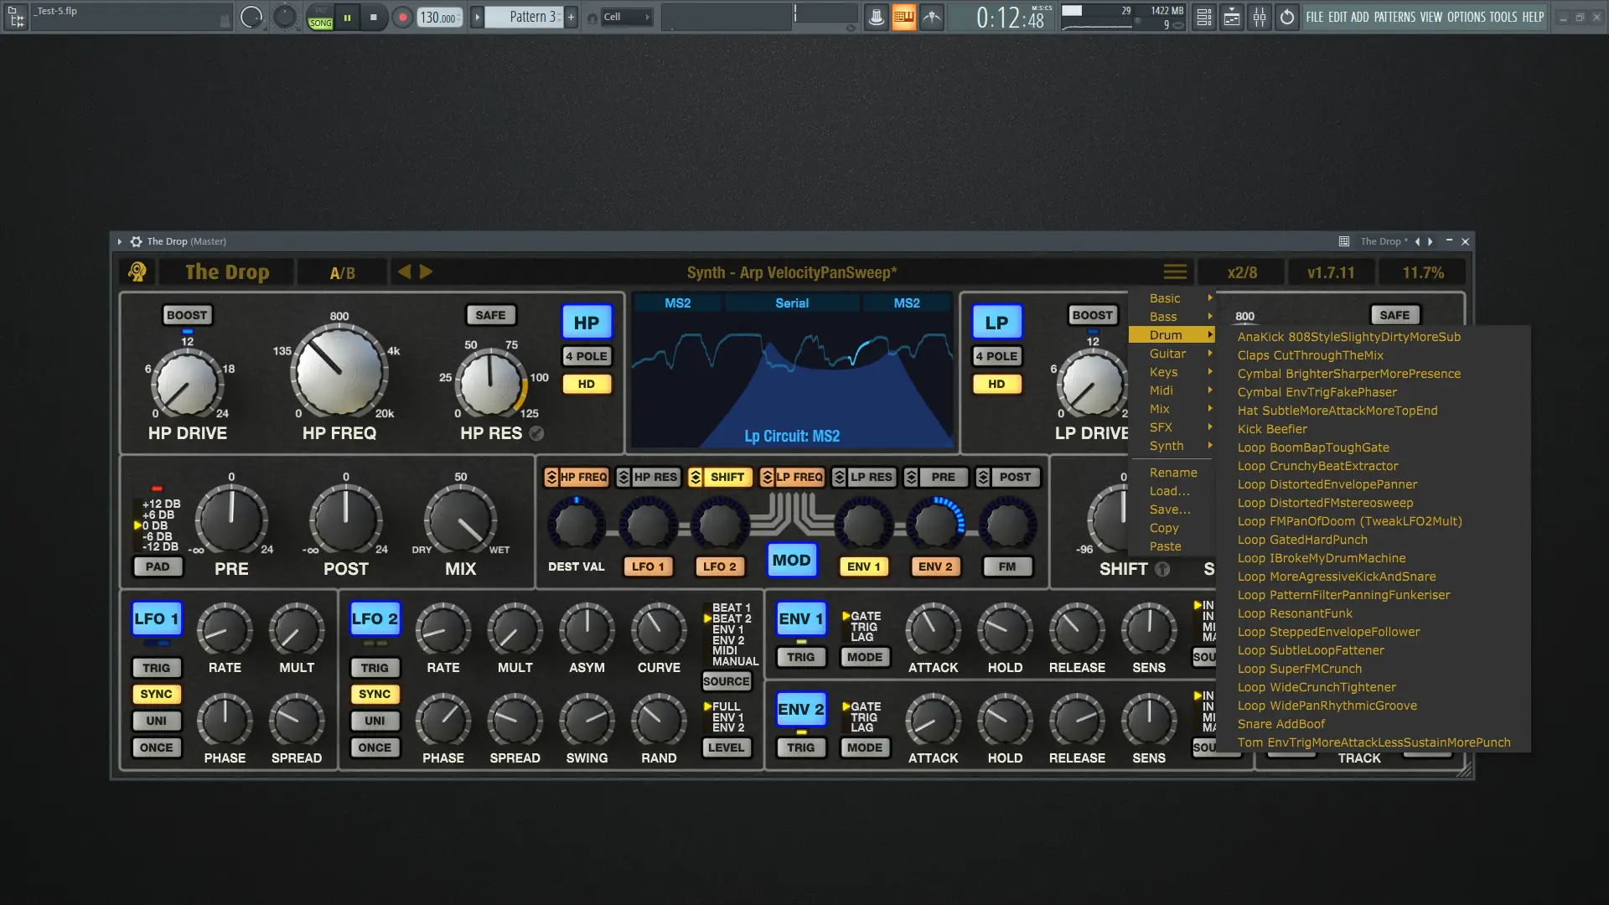Select the next preset arrow

click(x=426, y=271)
